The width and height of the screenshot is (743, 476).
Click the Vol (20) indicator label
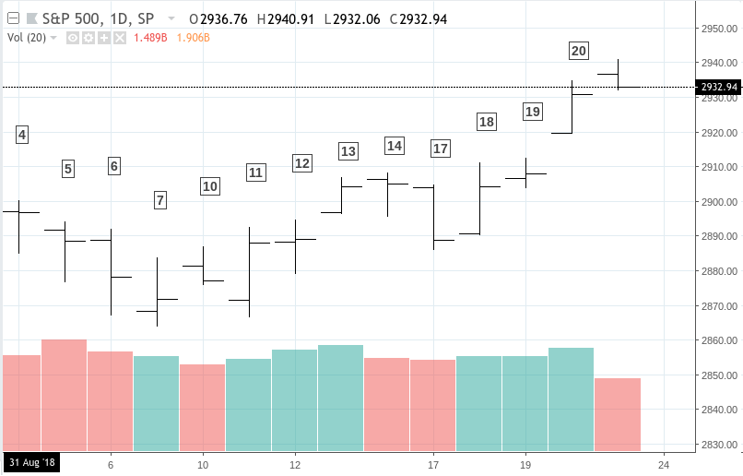(26, 38)
